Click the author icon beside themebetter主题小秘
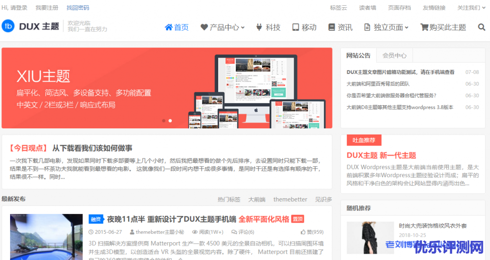This screenshot has height=260, width=490. pyautogui.click(x=132, y=232)
